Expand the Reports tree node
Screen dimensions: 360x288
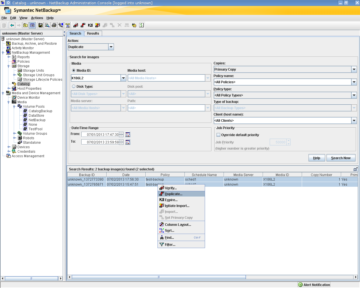[x=9, y=57]
